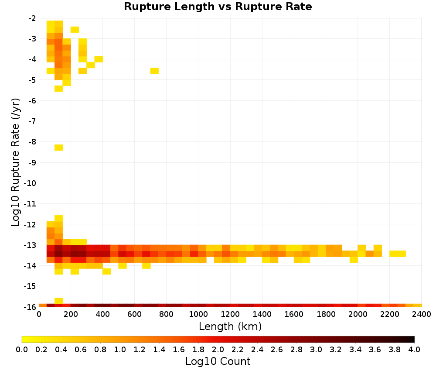Click the y-axis tick label -4
This screenshot has height=371, width=436.
[32, 59]
